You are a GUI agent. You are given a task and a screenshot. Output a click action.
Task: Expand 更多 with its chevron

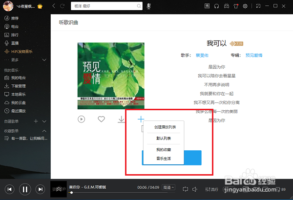click(x=44, y=60)
